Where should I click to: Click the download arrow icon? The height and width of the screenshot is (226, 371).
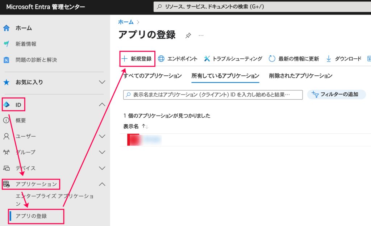click(x=329, y=59)
